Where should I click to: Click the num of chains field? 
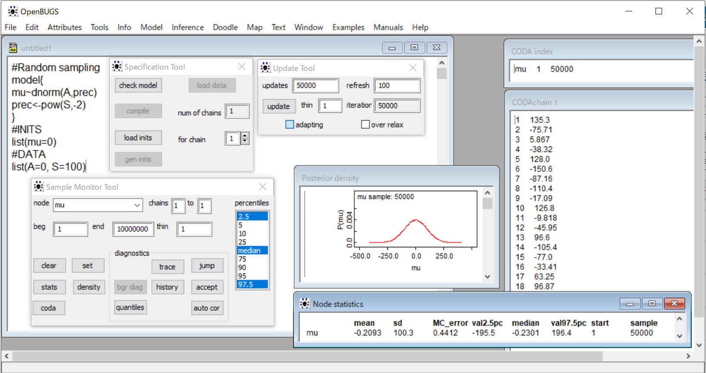coord(237,111)
